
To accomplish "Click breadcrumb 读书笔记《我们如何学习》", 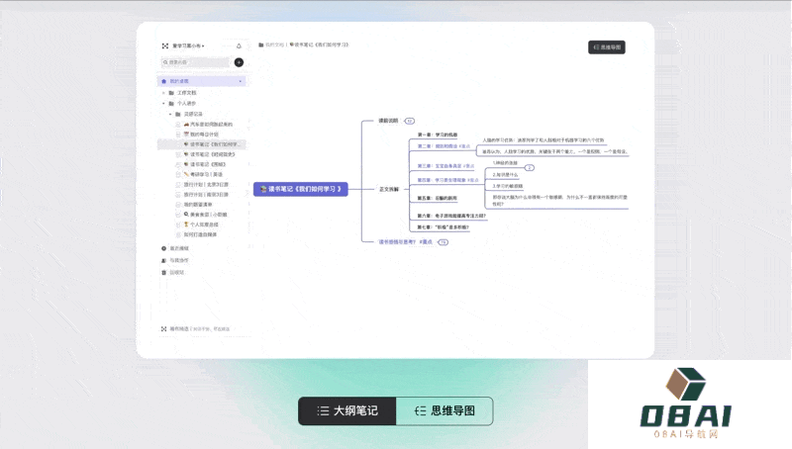I will 319,45.
